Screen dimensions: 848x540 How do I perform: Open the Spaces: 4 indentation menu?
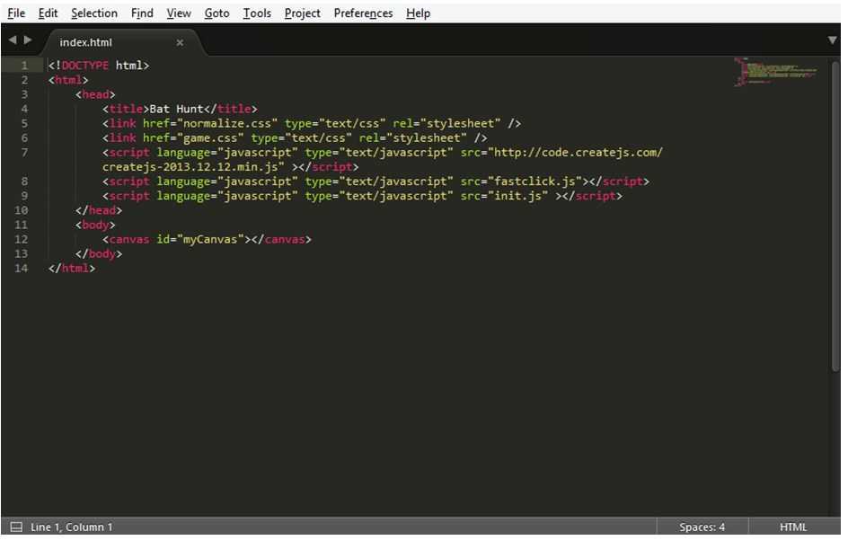pyautogui.click(x=702, y=527)
